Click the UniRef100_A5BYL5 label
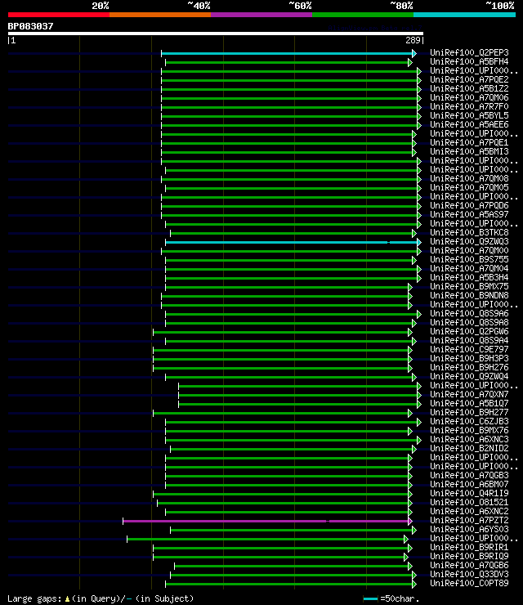523x605 pixels. pyautogui.click(x=469, y=116)
